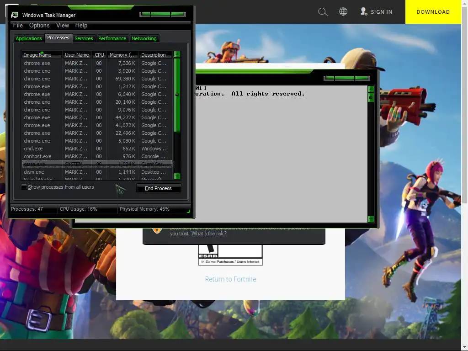Select chrome.exe row using 6,640 K
This screenshot has width=468, height=351.
pyautogui.click(x=97, y=94)
